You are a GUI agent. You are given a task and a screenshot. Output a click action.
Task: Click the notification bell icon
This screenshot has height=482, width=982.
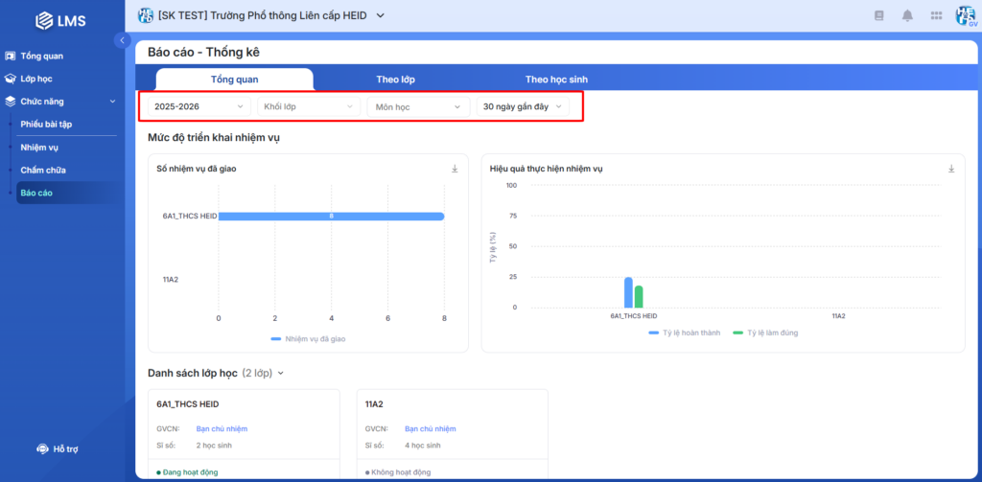click(x=907, y=15)
